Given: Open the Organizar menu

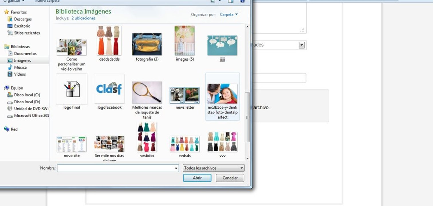Looking at the screenshot, I should pos(14,1).
